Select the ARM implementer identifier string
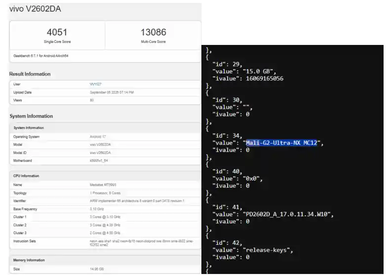The height and width of the screenshot is (275, 389). 137,201
